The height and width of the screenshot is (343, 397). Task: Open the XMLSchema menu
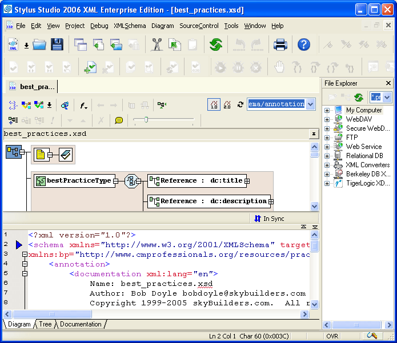click(130, 26)
